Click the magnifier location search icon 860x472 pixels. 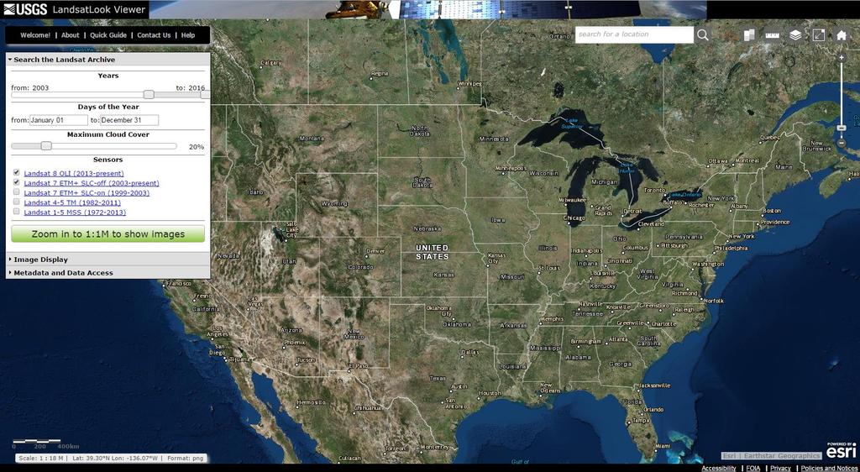click(x=703, y=34)
